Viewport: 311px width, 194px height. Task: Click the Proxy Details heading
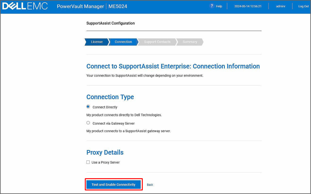click(105, 152)
